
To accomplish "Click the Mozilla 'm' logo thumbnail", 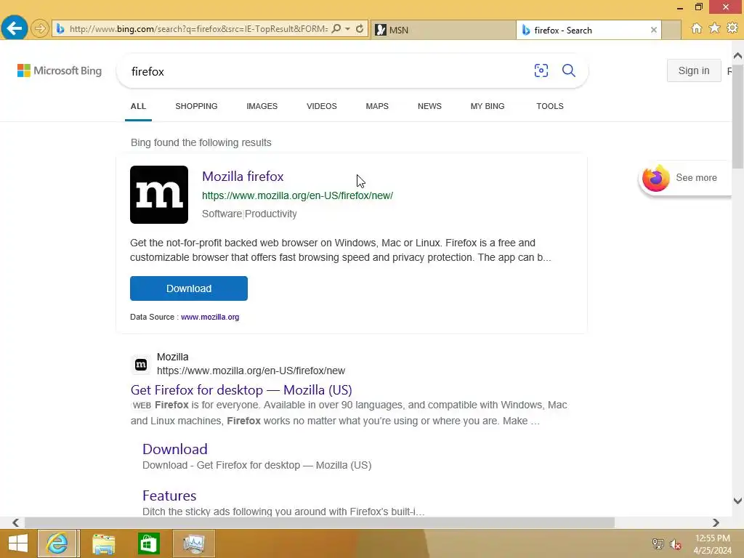I will pos(159,195).
